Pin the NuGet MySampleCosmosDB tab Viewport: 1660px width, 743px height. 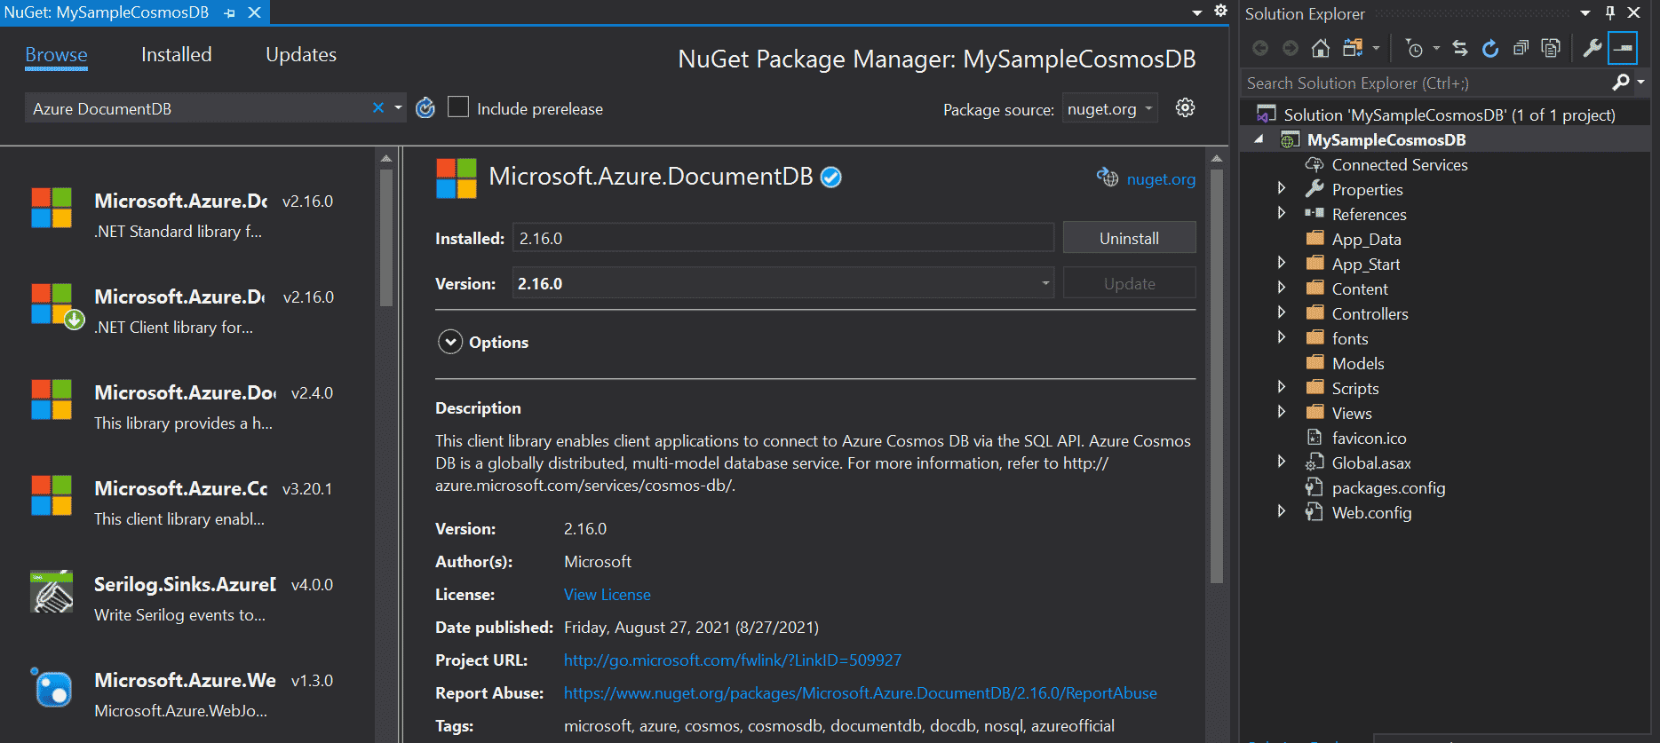click(x=230, y=12)
